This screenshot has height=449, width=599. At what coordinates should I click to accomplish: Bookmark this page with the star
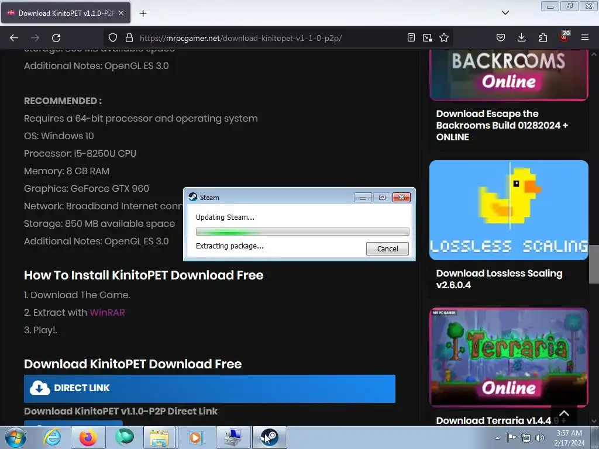point(444,38)
